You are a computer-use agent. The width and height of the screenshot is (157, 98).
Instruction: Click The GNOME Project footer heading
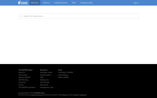pyautogui.click(x=25, y=70)
